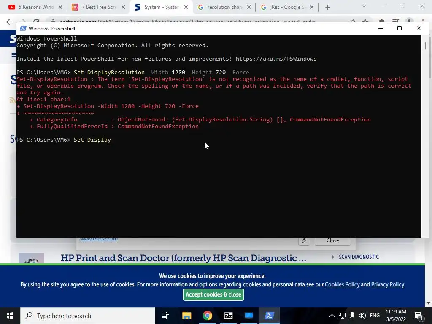Open the notification center icon
The height and width of the screenshot is (324, 432).
[x=418, y=316]
